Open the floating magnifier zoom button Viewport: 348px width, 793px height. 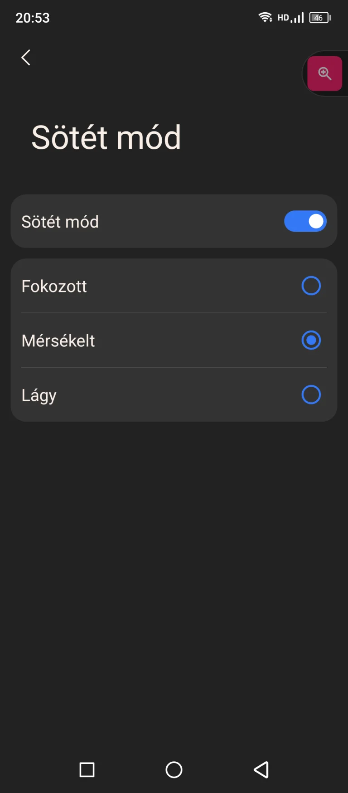[324, 73]
